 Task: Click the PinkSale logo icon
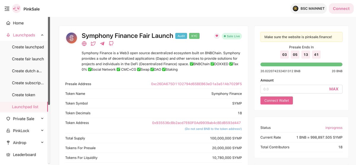pos(17,9)
